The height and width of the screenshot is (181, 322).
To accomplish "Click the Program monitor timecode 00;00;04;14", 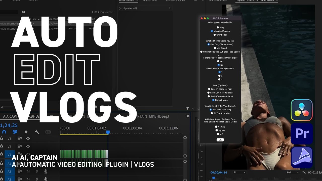I will pos(219,172).
